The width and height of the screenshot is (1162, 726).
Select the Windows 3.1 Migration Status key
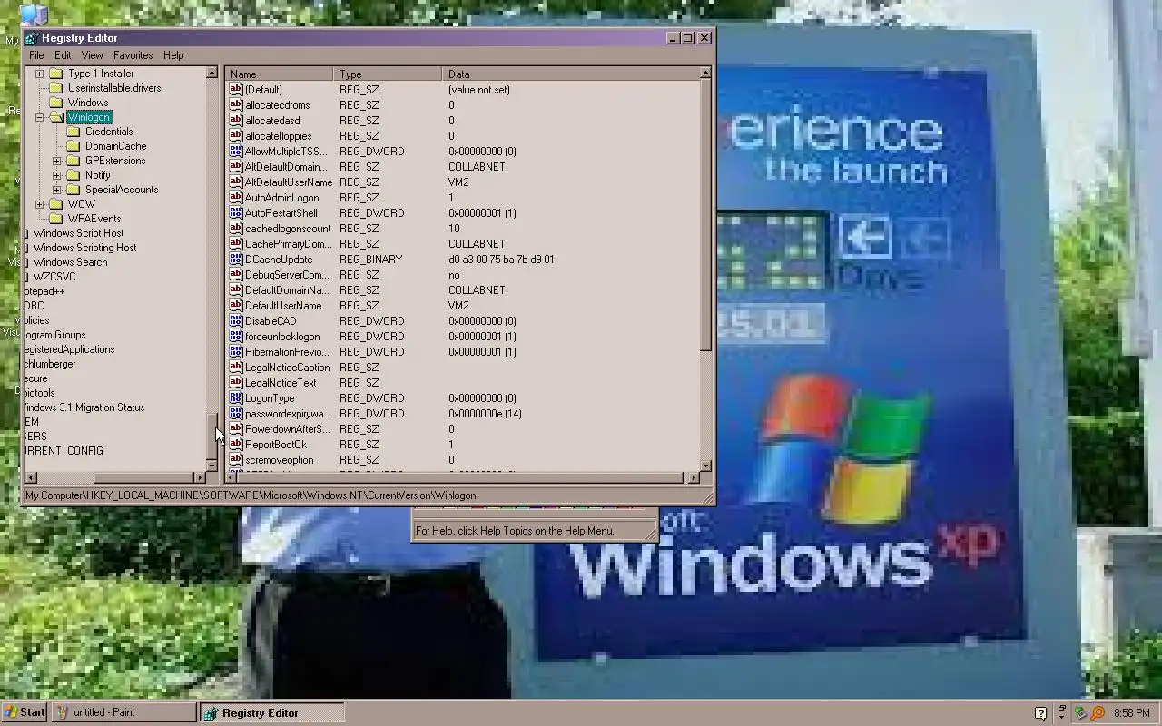[84, 407]
